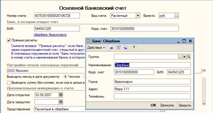Click the folder icon in the Банк: Сбербанк title bar

(x=89, y=41)
